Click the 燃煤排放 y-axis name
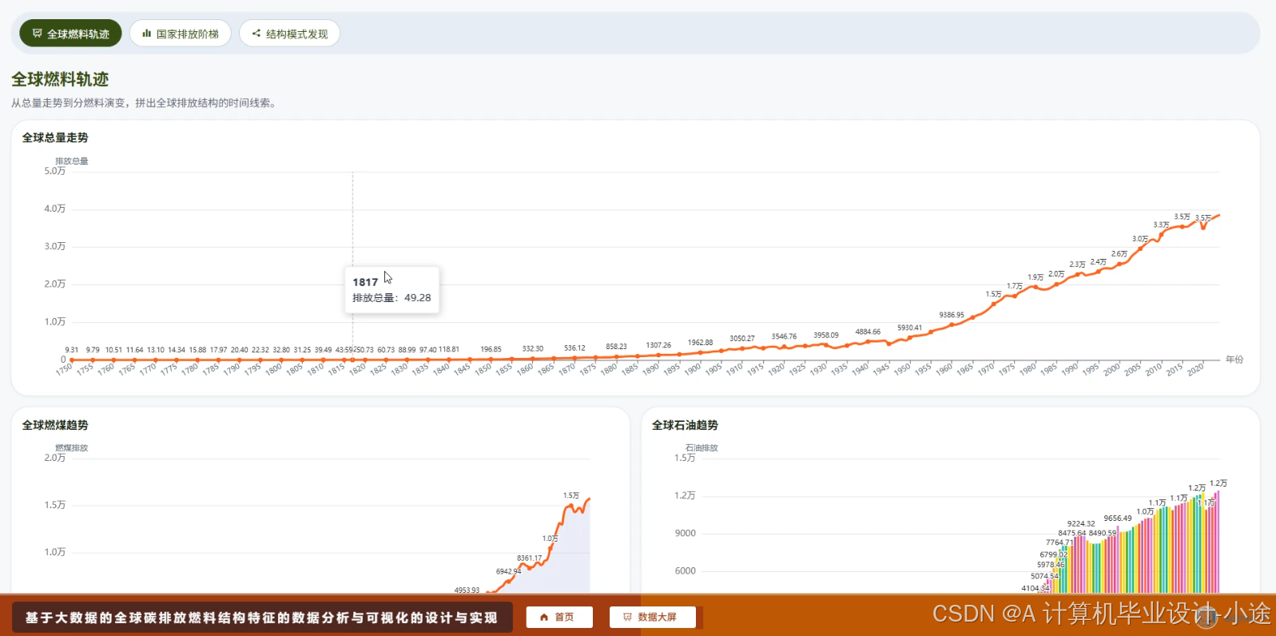Image resolution: width=1276 pixels, height=636 pixels. click(x=72, y=447)
